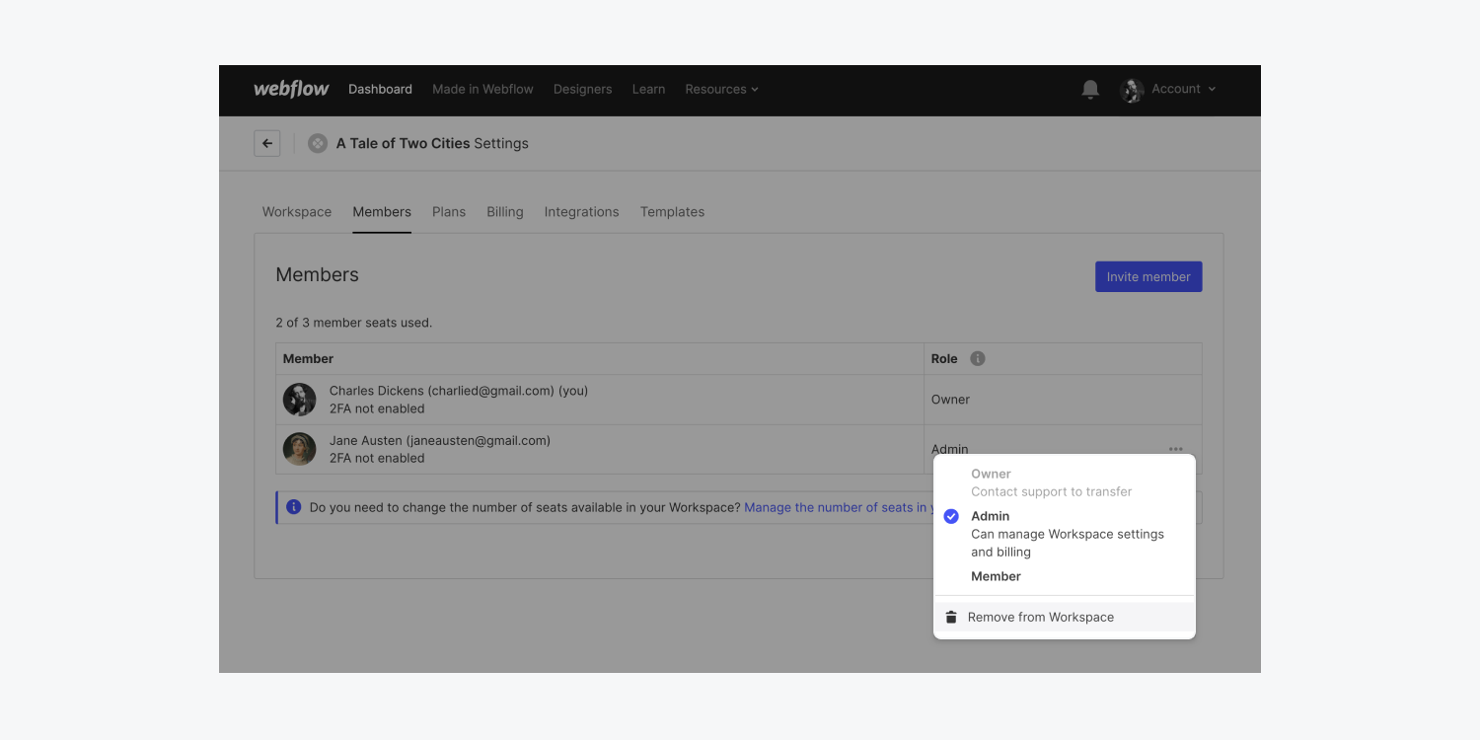Open the Integrations tab

pos(582,212)
